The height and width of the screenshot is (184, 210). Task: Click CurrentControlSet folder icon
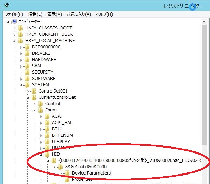(34, 97)
